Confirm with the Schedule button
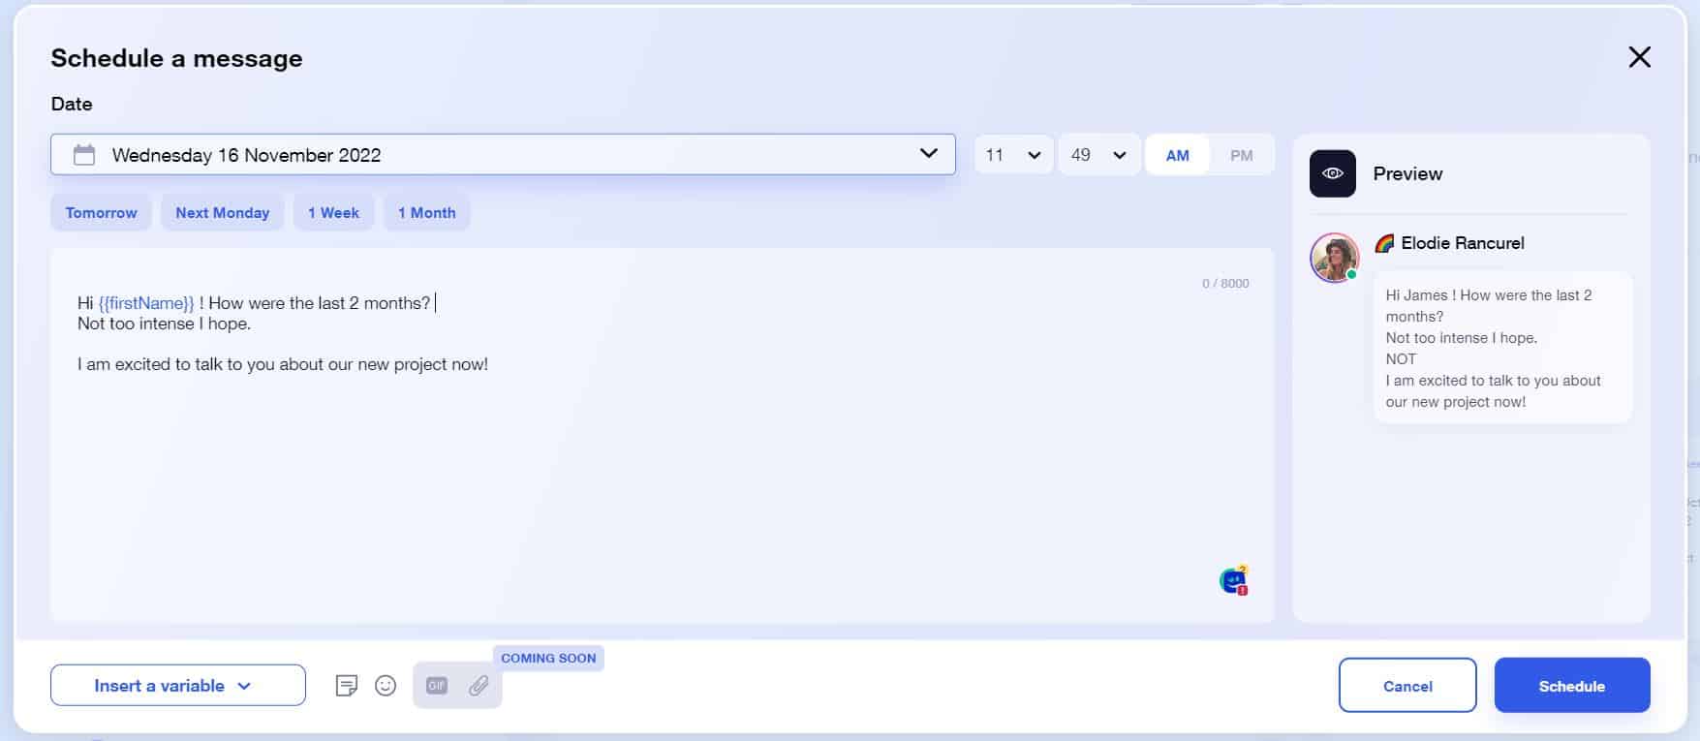 pyautogui.click(x=1572, y=686)
